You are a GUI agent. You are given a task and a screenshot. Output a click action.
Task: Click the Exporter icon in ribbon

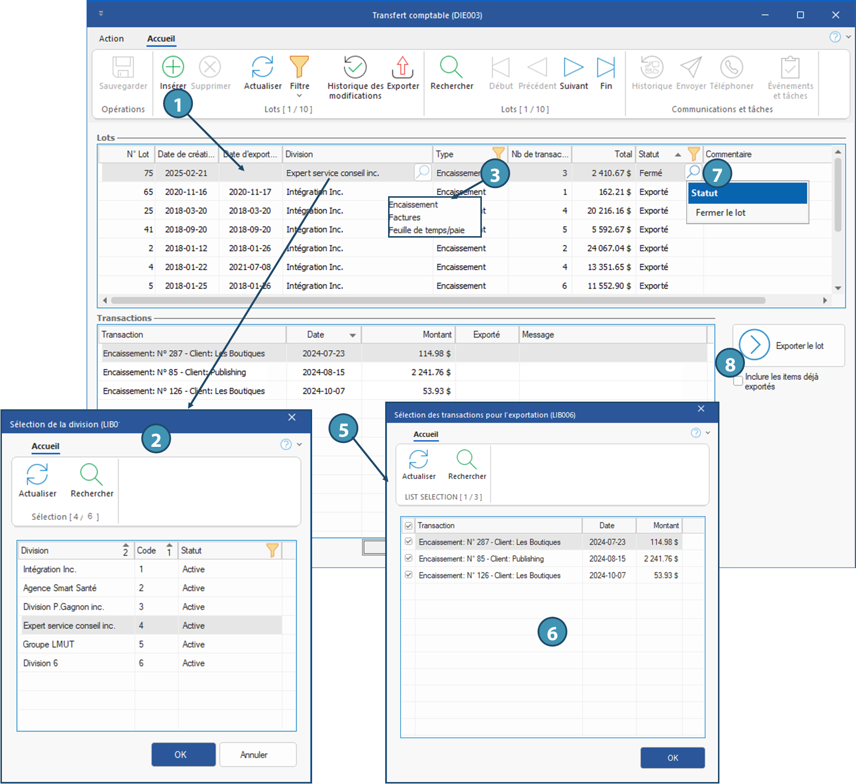(403, 67)
